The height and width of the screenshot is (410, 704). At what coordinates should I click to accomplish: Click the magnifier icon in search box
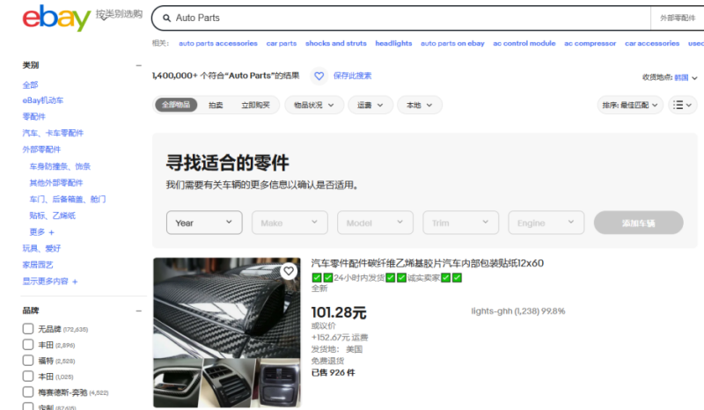[x=164, y=18]
